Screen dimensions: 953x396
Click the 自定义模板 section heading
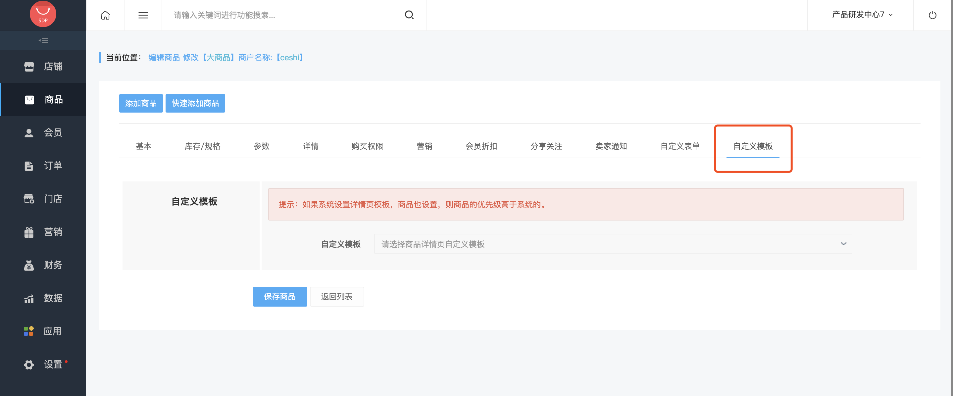[194, 202]
